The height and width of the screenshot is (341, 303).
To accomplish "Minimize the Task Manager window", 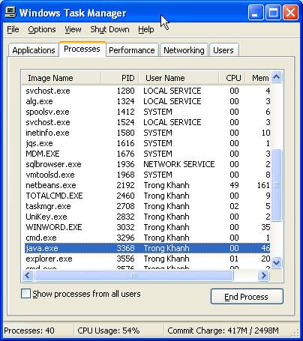I will [256, 13].
